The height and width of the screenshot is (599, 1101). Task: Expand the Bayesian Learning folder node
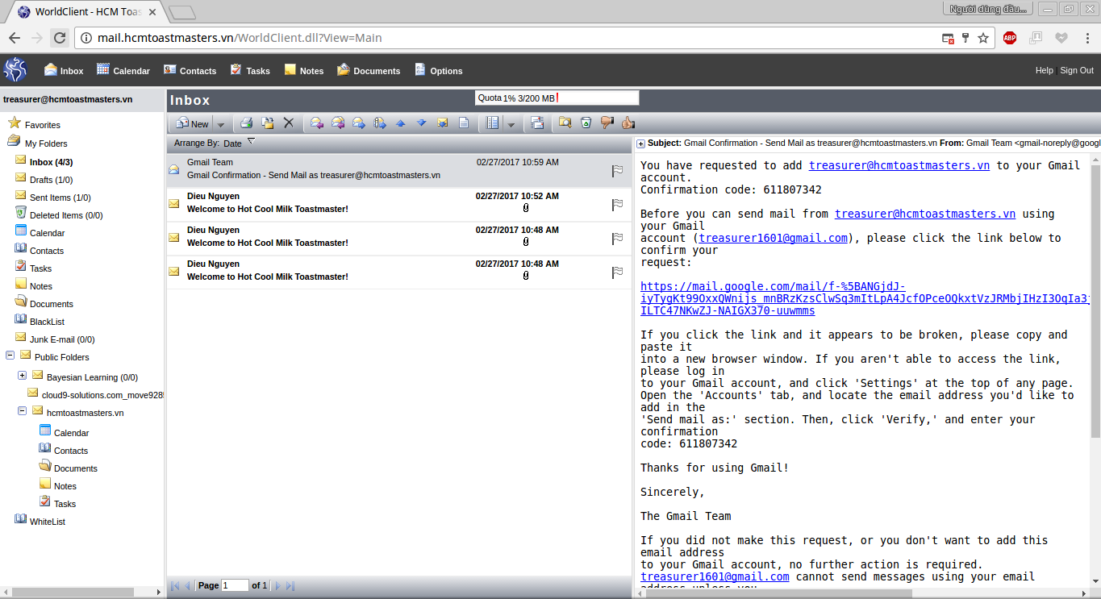(22, 376)
